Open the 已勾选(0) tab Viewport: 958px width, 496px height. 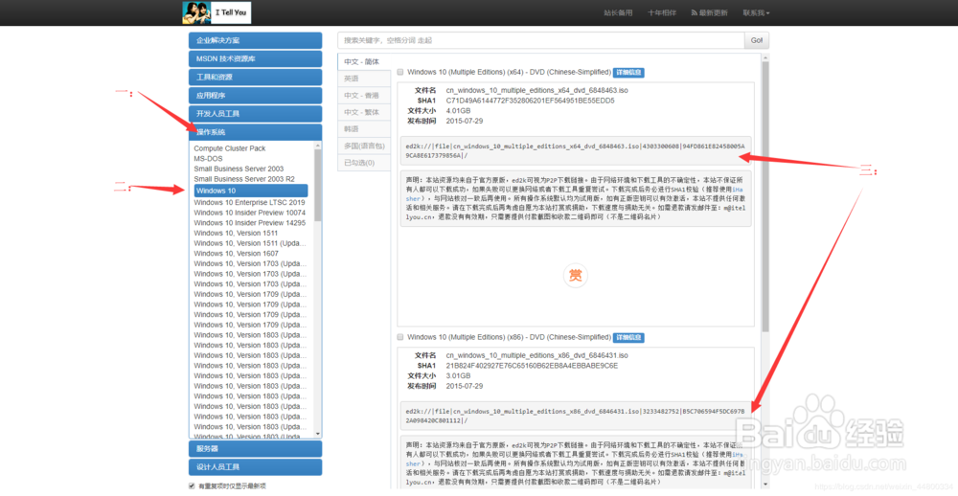pyautogui.click(x=364, y=163)
